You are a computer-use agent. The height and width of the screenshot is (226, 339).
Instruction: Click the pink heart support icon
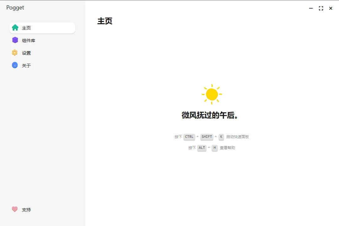(15, 209)
